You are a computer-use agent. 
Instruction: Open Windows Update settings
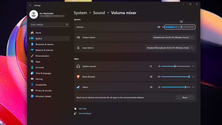point(49,96)
